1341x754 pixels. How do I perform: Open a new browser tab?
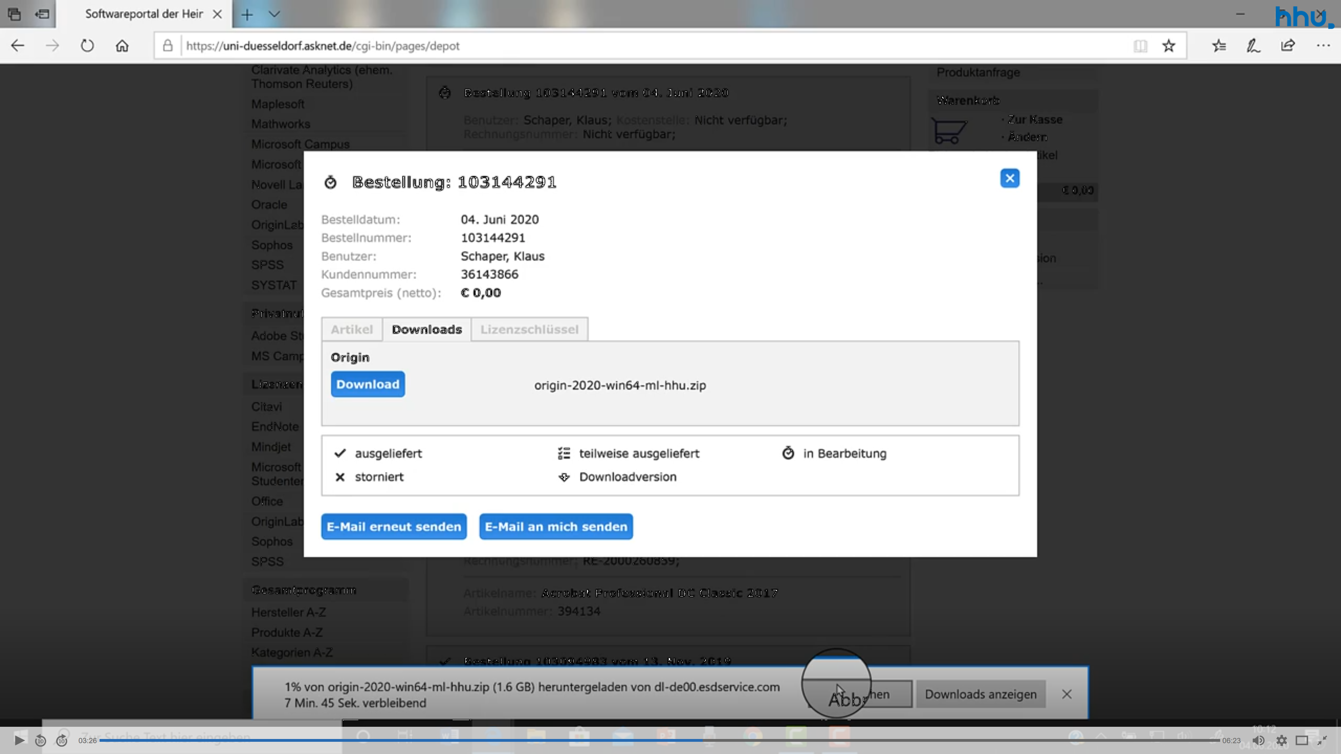click(247, 15)
